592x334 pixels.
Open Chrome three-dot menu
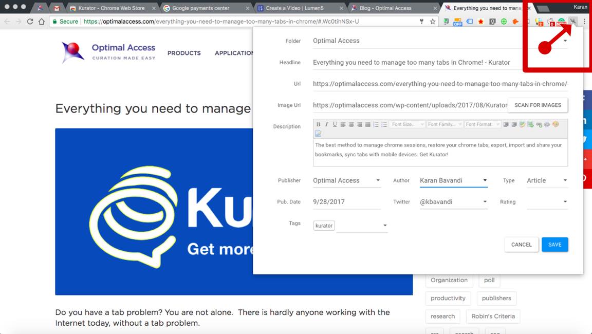(x=584, y=22)
